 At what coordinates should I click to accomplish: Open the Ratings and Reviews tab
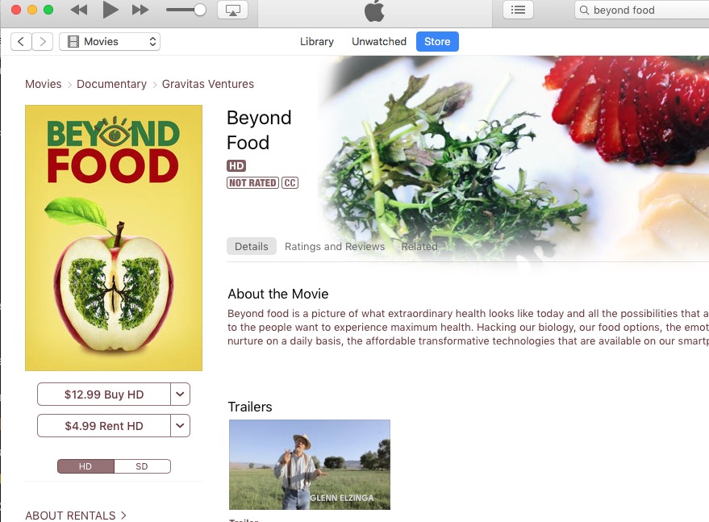(335, 247)
